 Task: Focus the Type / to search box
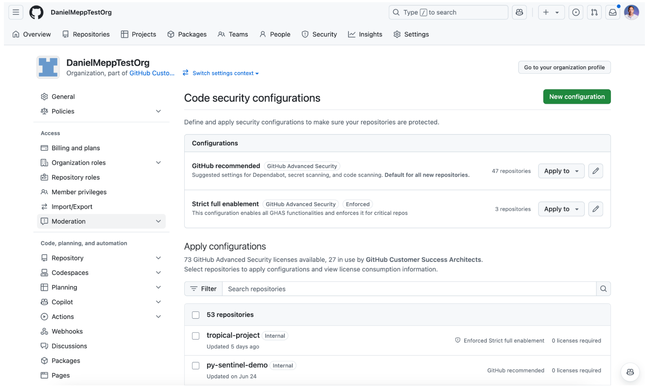pyautogui.click(x=448, y=12)
